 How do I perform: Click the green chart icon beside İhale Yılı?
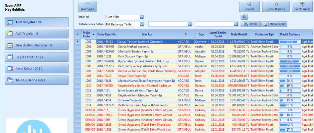[x=245, y=17]
